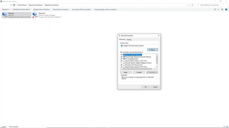Toggle the preview pane icon
The width and height of the screenshot is (229, 128).
222,10
